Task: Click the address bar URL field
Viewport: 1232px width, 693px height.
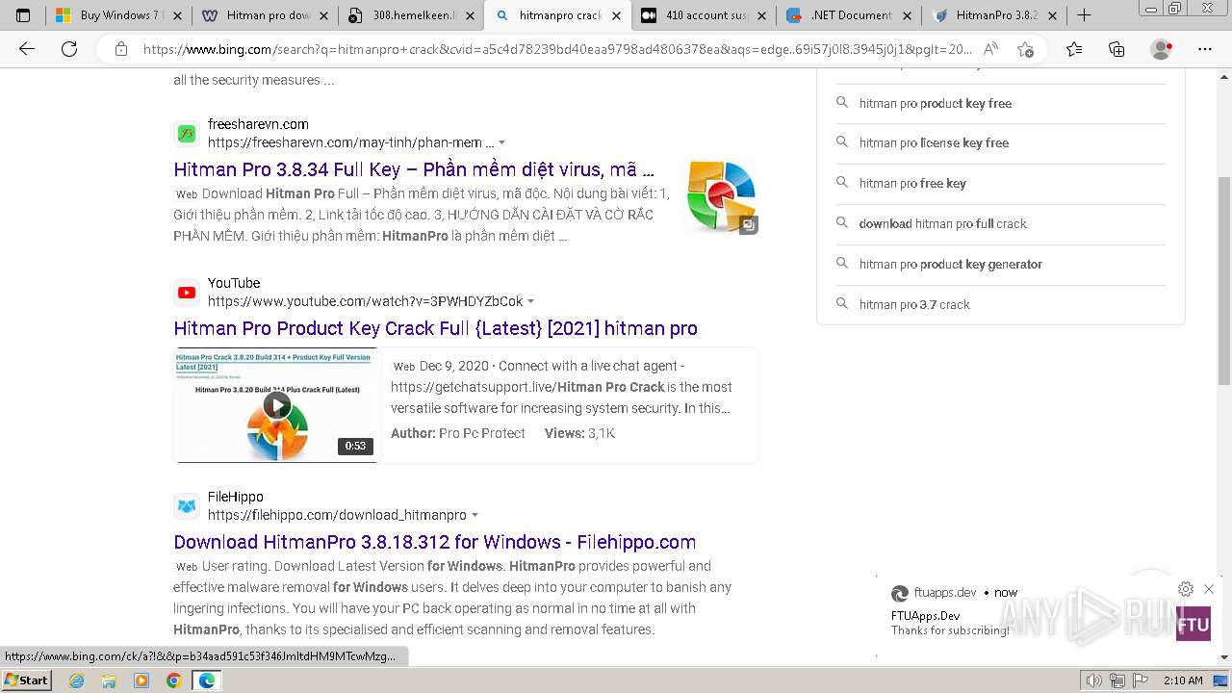Action: 556,49
